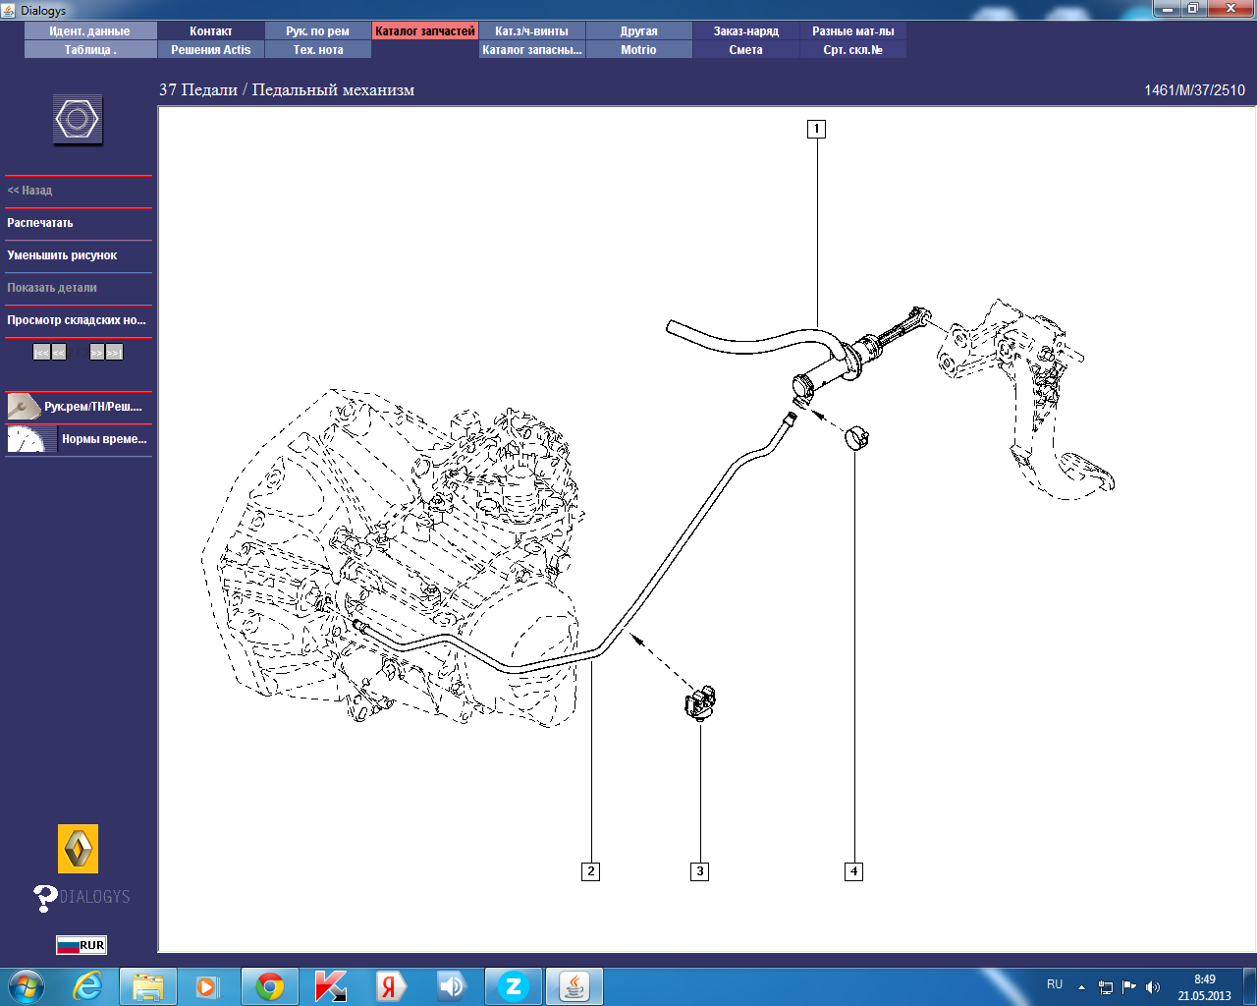
Task: Open Dialogys help question mark
Action: click(45, 897)
